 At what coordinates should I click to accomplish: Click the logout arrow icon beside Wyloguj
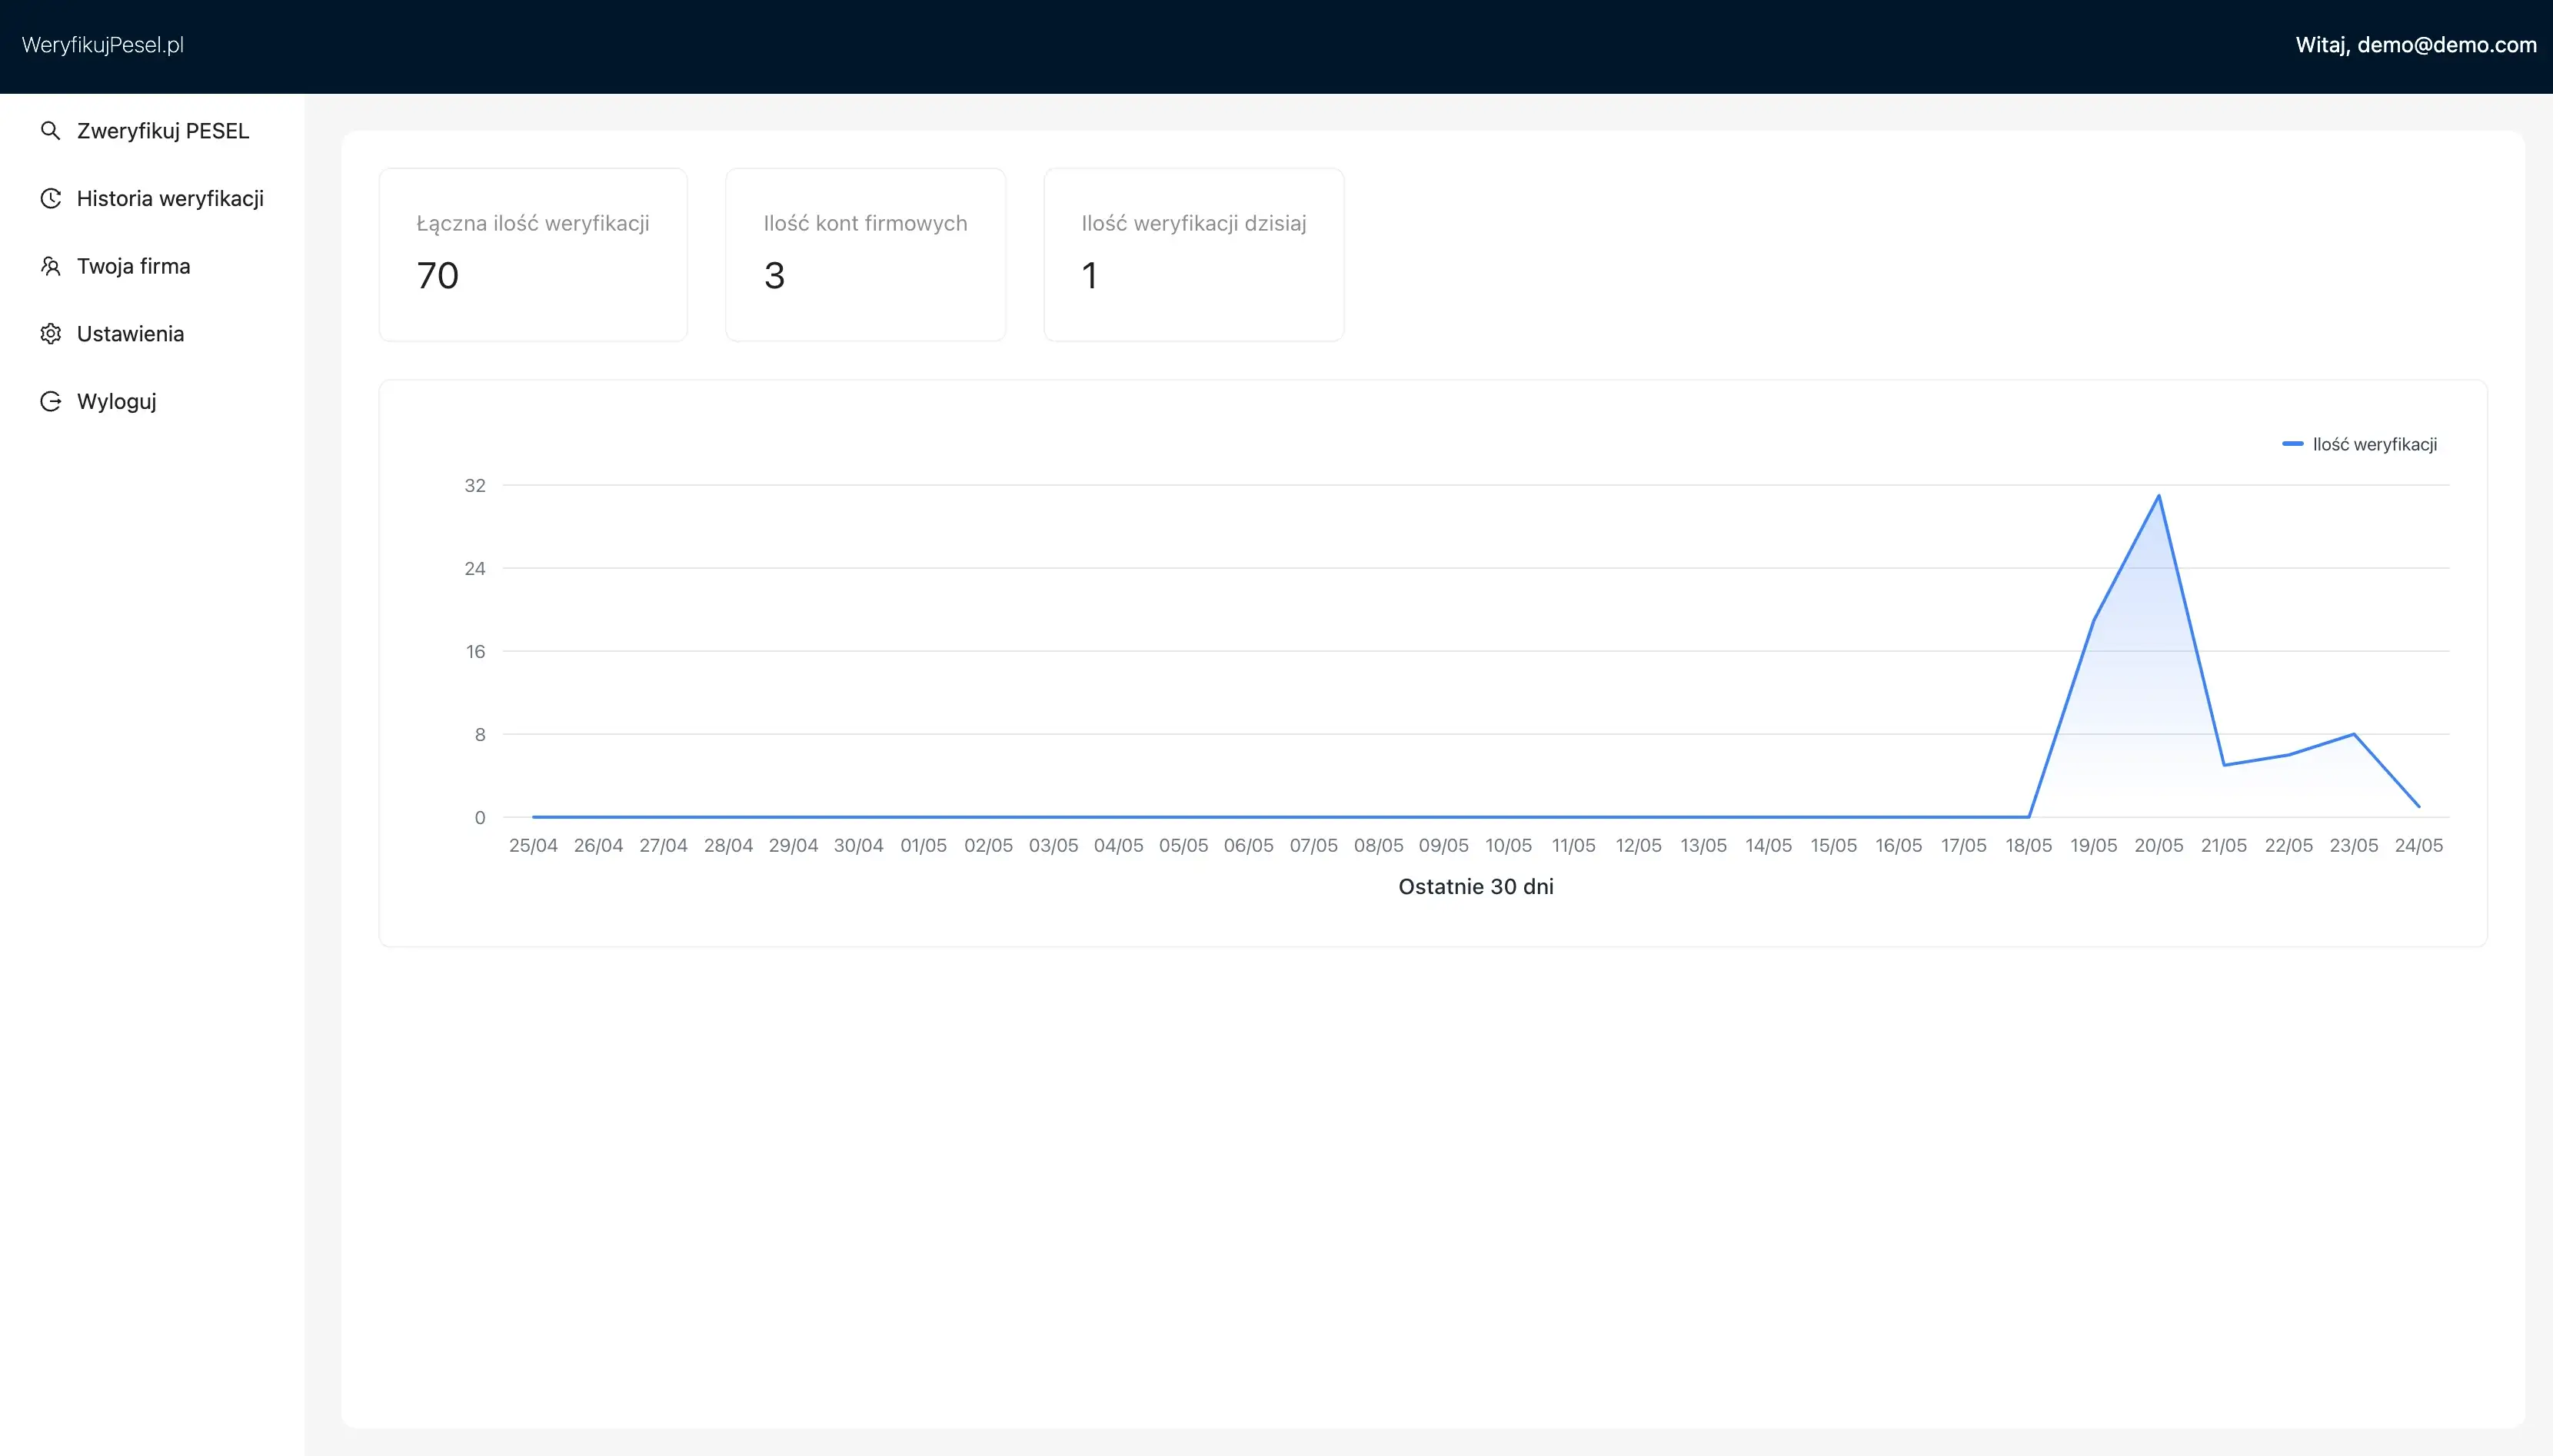pos(50,400)
